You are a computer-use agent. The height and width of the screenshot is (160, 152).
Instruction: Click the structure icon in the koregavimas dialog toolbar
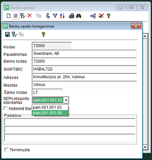click(x=15, y=34)
